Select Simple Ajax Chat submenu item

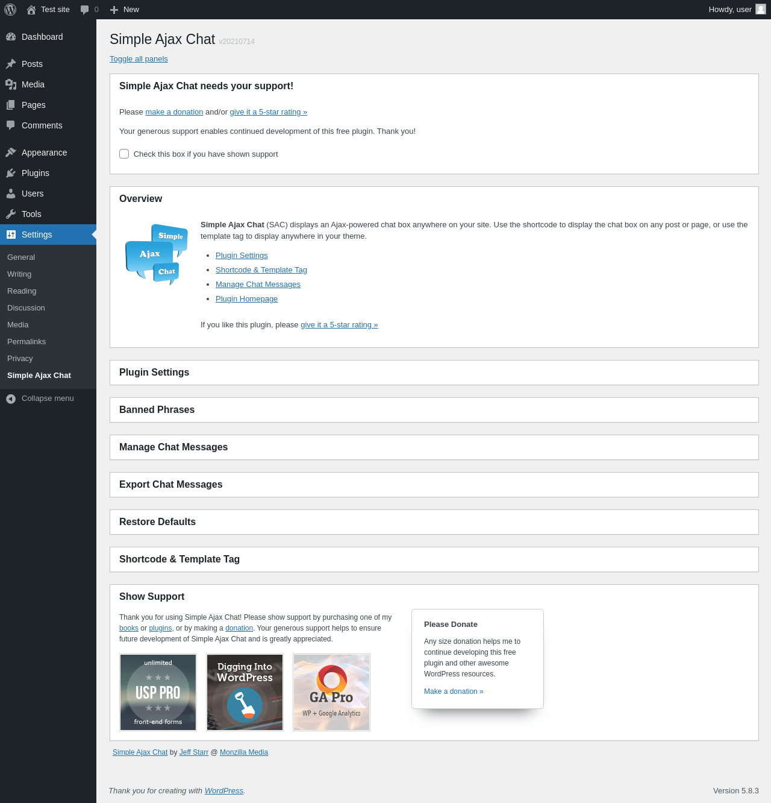[48, 376]
